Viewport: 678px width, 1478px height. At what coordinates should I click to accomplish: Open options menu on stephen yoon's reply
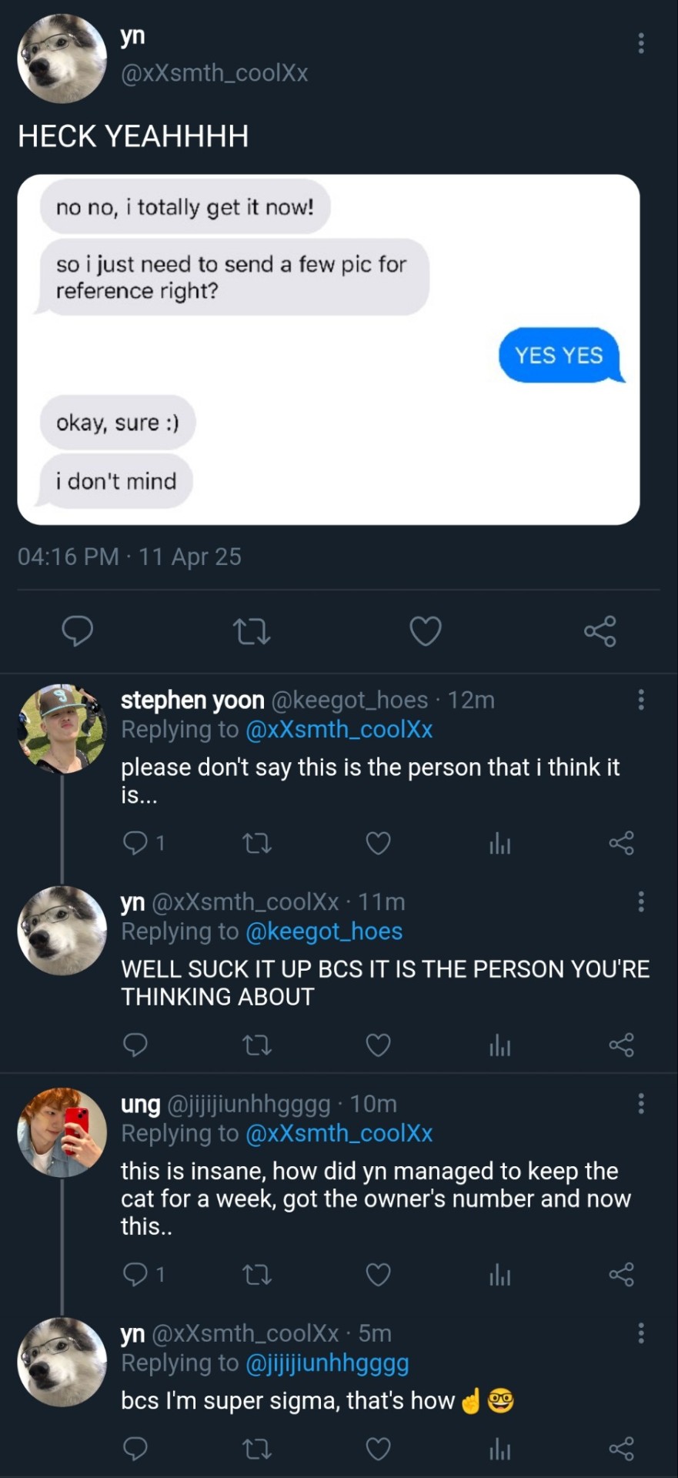[x=641, y=700]
